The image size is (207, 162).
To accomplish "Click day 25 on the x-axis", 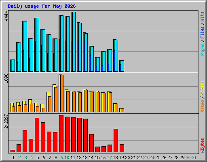I will 158,158.
